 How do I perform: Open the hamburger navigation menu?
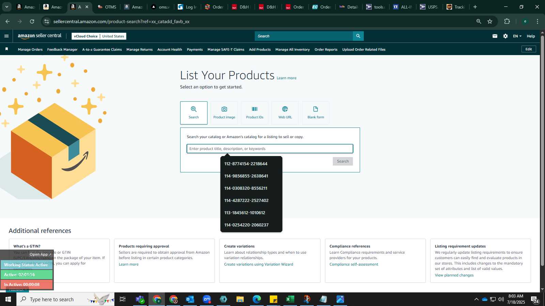(x=6, y=36)
